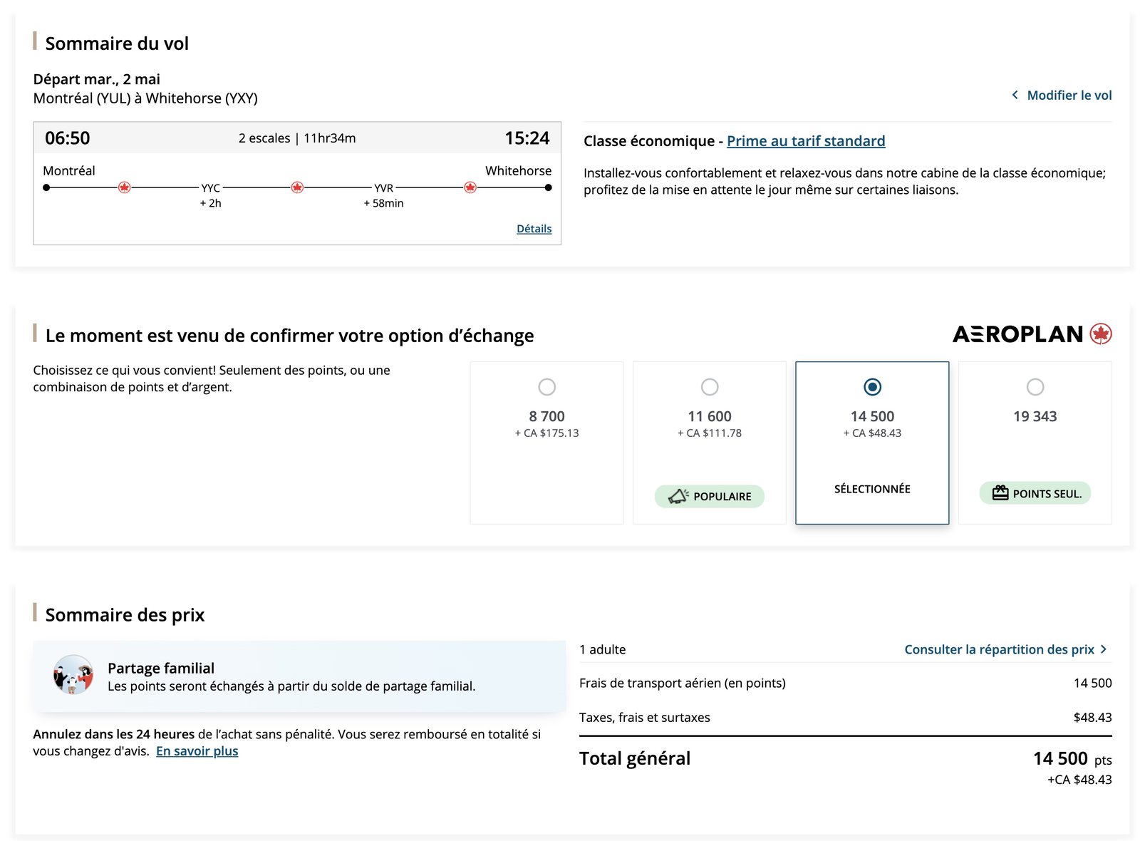1140x841 pixels.
Task: Click the gift icon on Points seul. badge
Action: 1000,493
